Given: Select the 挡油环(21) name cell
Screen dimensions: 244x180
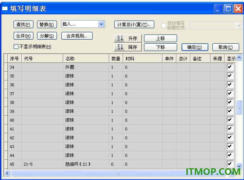Looking at the screenshot, I should coord(86,164).
